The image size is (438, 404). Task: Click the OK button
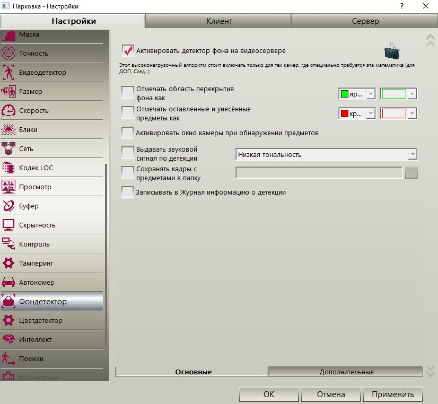click(269, 394)
